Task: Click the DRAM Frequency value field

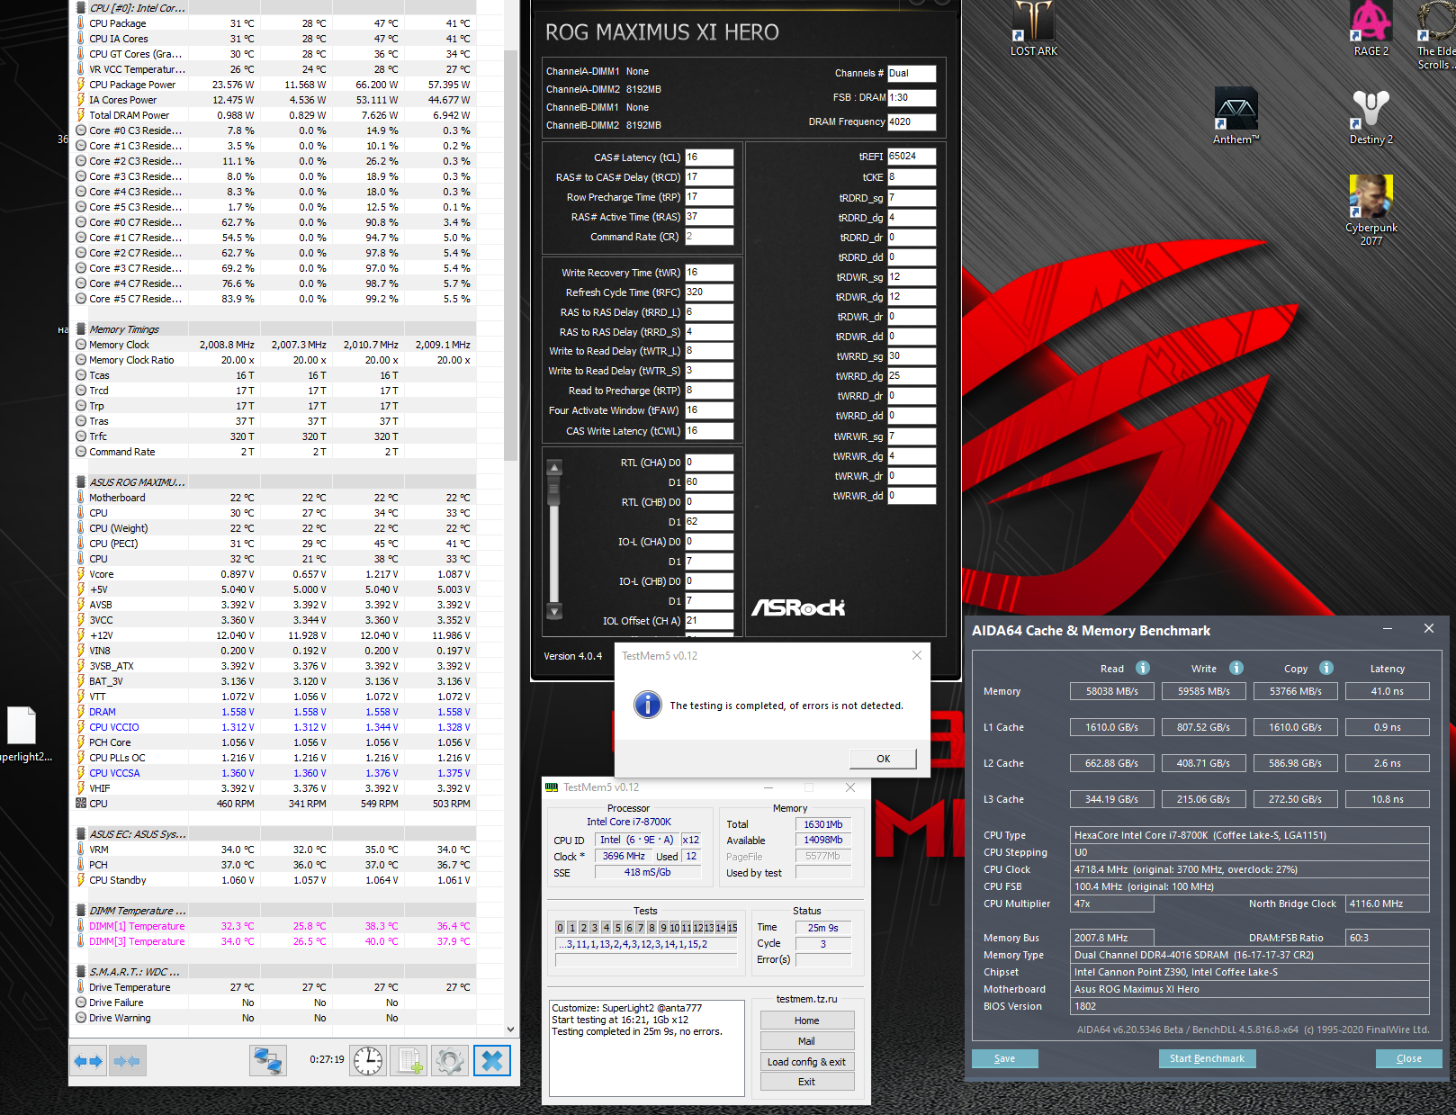Action: 912,122
